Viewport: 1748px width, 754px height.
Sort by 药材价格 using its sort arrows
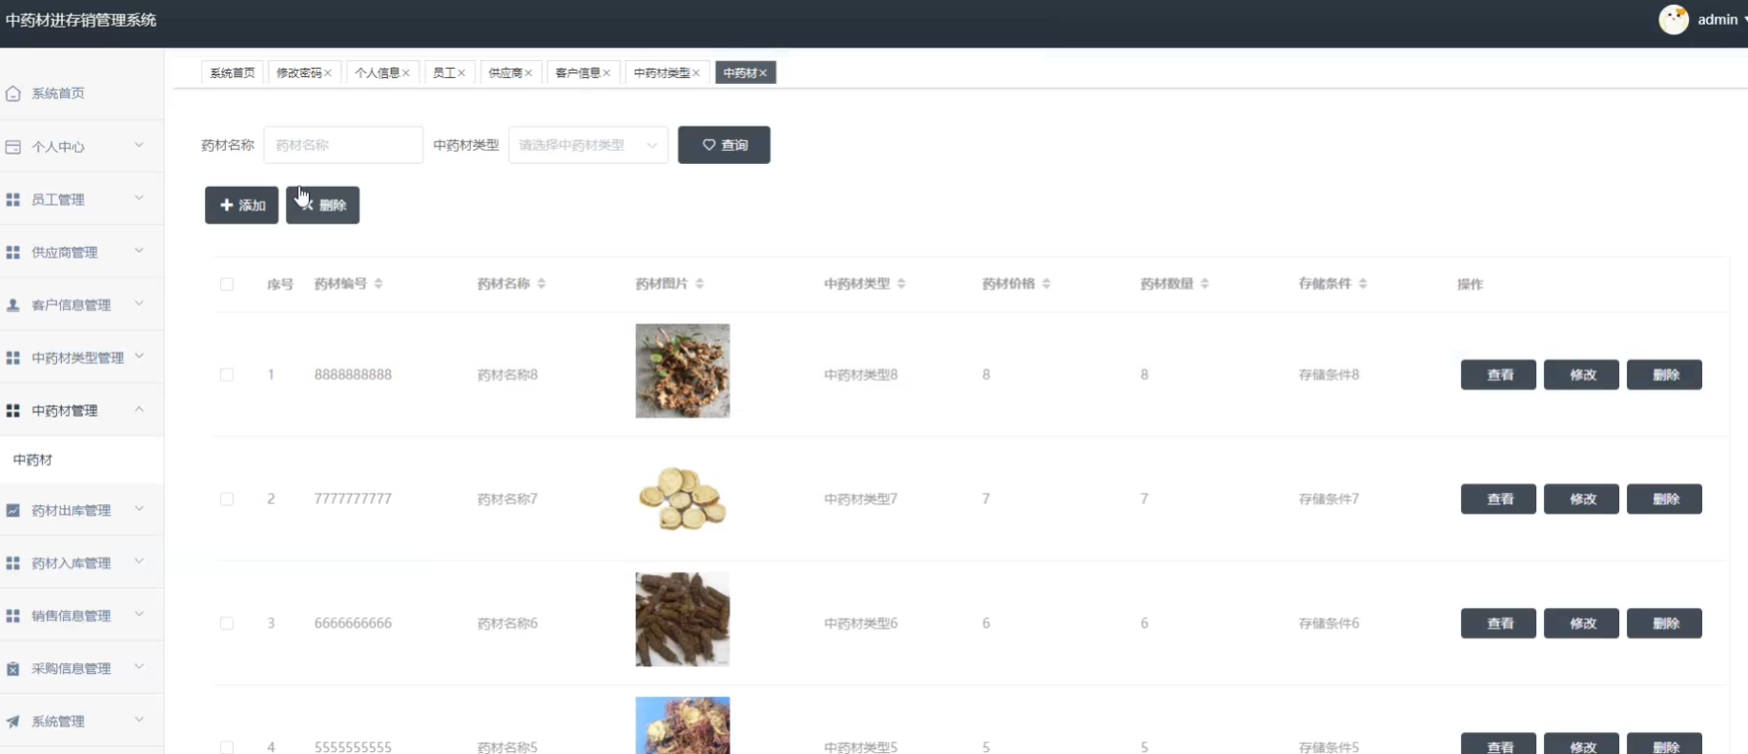(x=1046, y=284)
